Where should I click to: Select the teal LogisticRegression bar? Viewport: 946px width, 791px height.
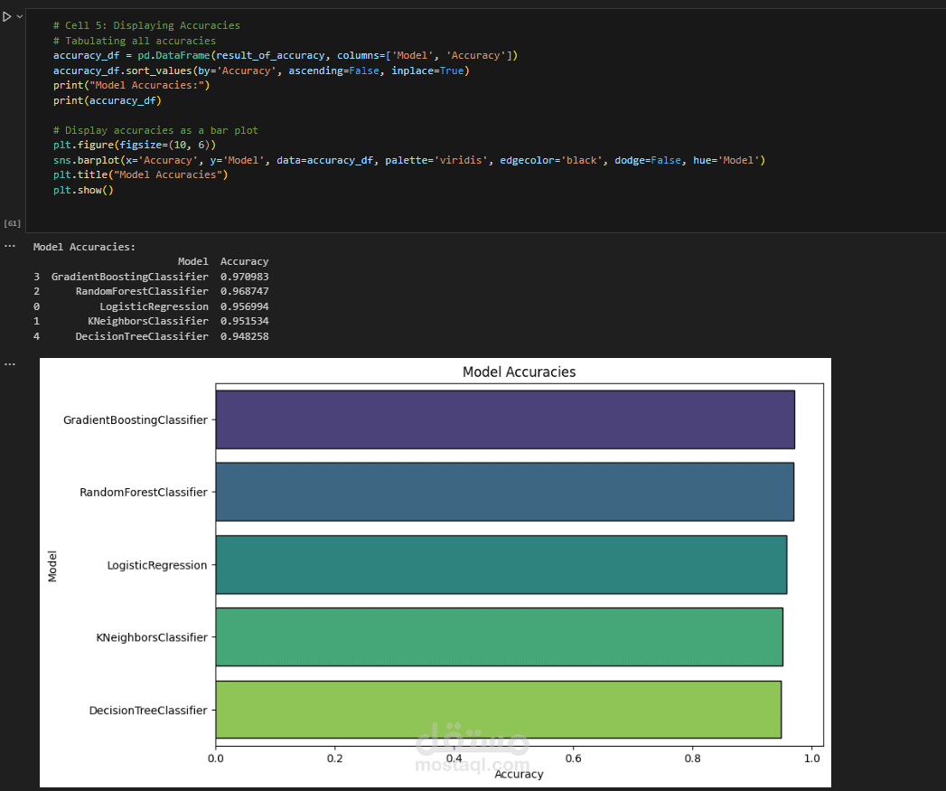coord(501,565)
